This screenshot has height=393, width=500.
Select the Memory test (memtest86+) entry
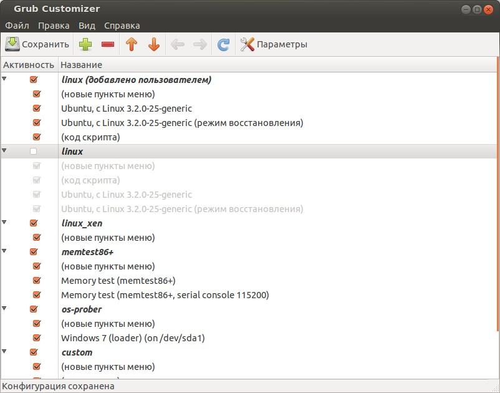click(x=249, y=280)
